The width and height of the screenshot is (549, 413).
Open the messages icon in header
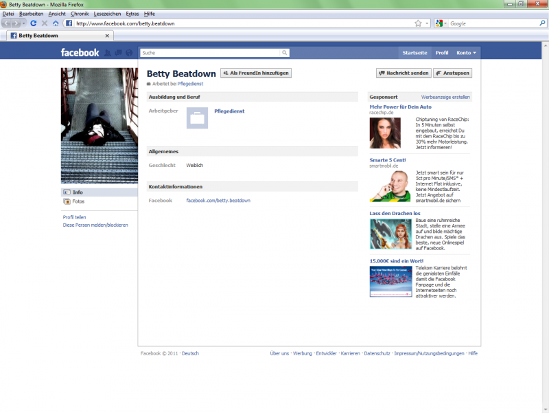click(118, 53)
